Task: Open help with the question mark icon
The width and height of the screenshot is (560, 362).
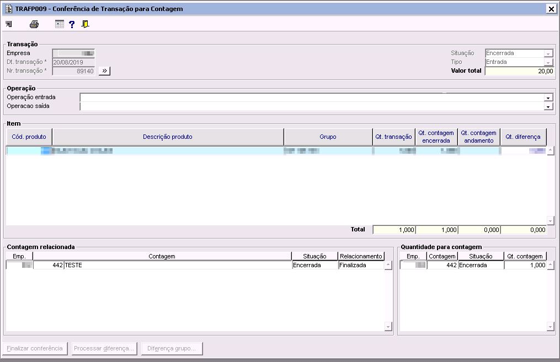Action: tap(72, 24)
